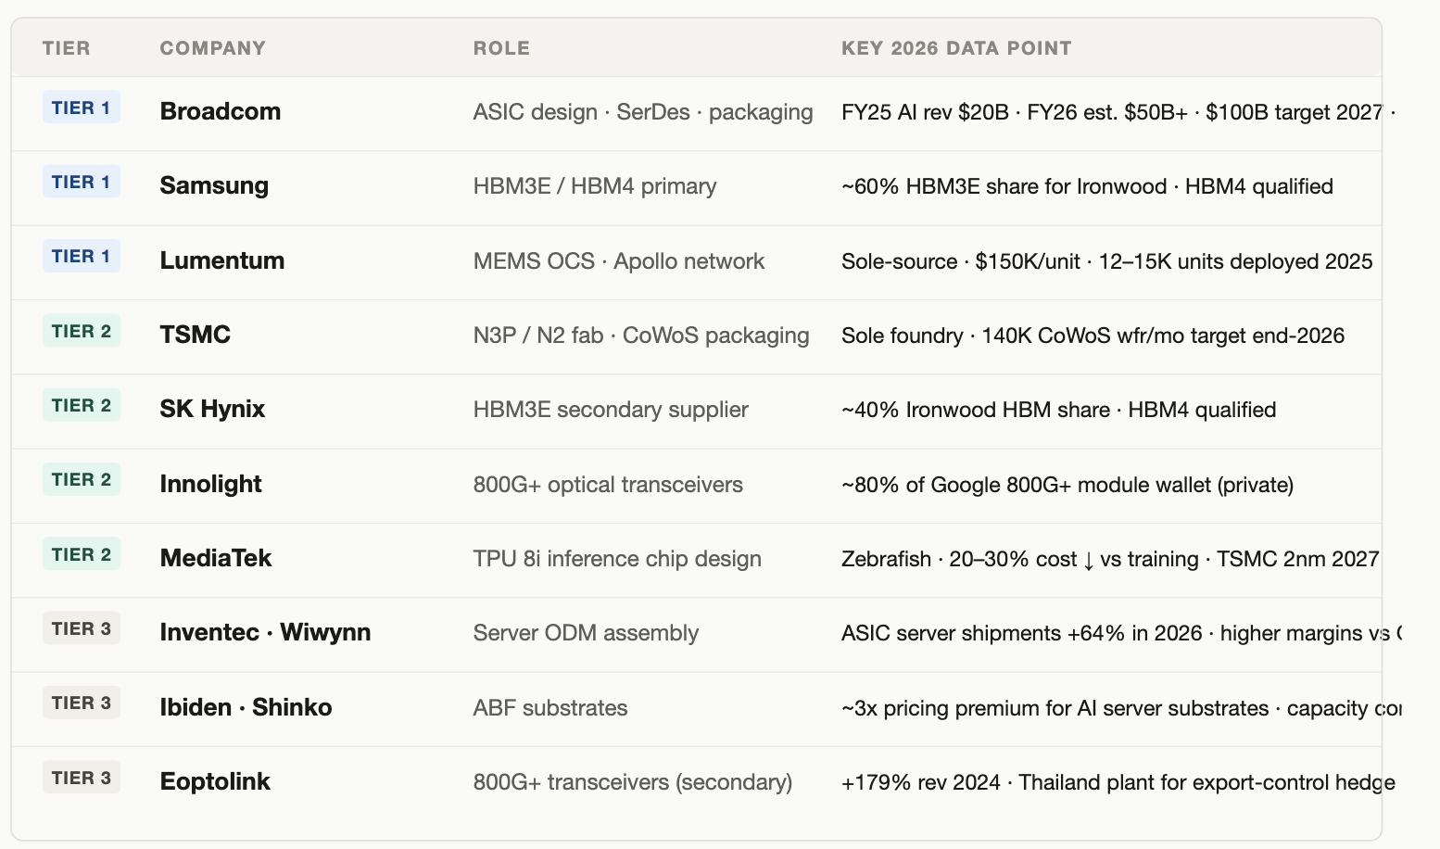Click the Innolight company name
The image size is (1440, 849).
(211, 484)
